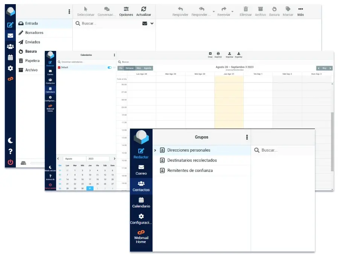Toggle Modo oscuro in the calendar sidebar
This screenshot has width=339, height=264.
(50, 168)
